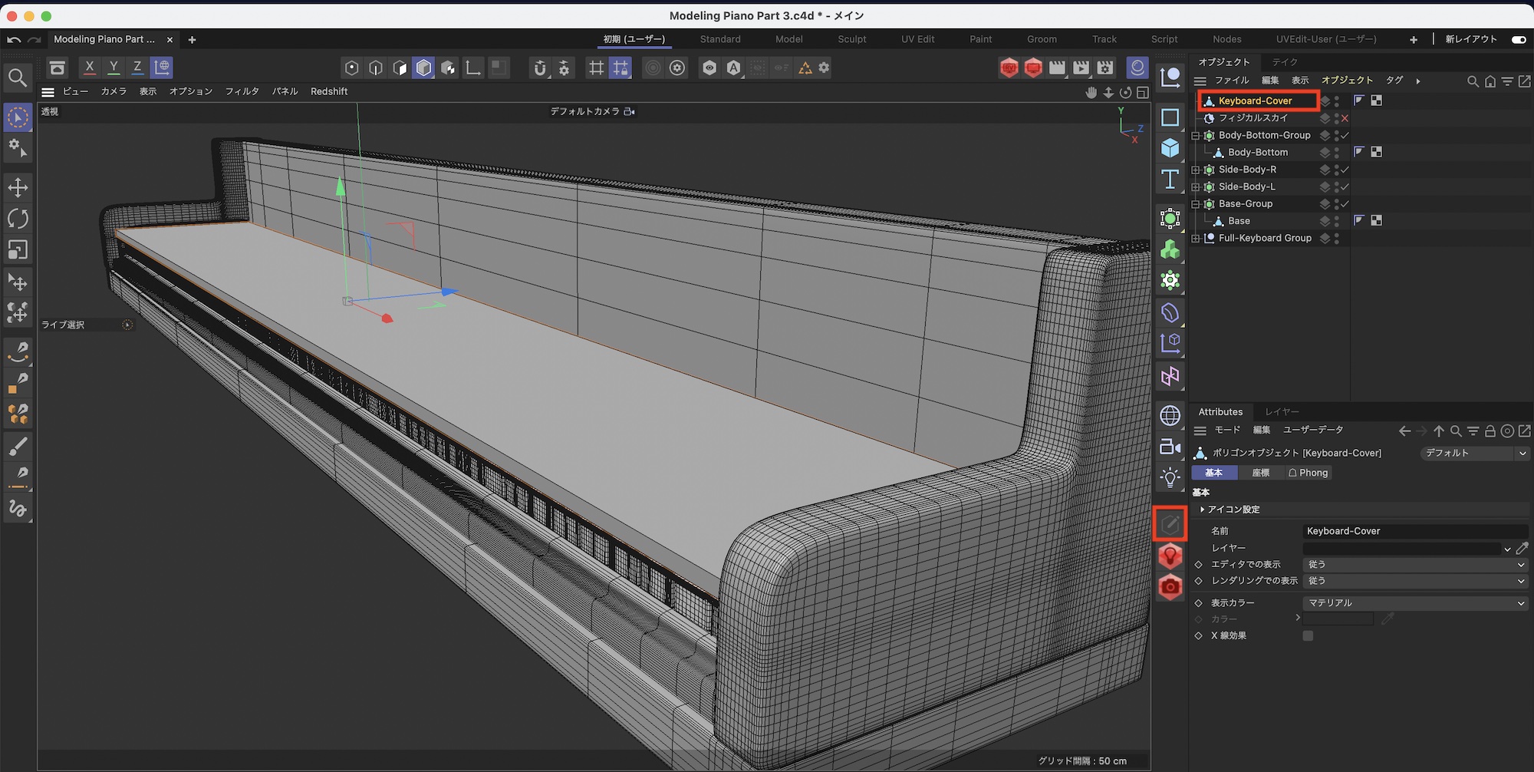Click the Light object icon

(1170, 477)
